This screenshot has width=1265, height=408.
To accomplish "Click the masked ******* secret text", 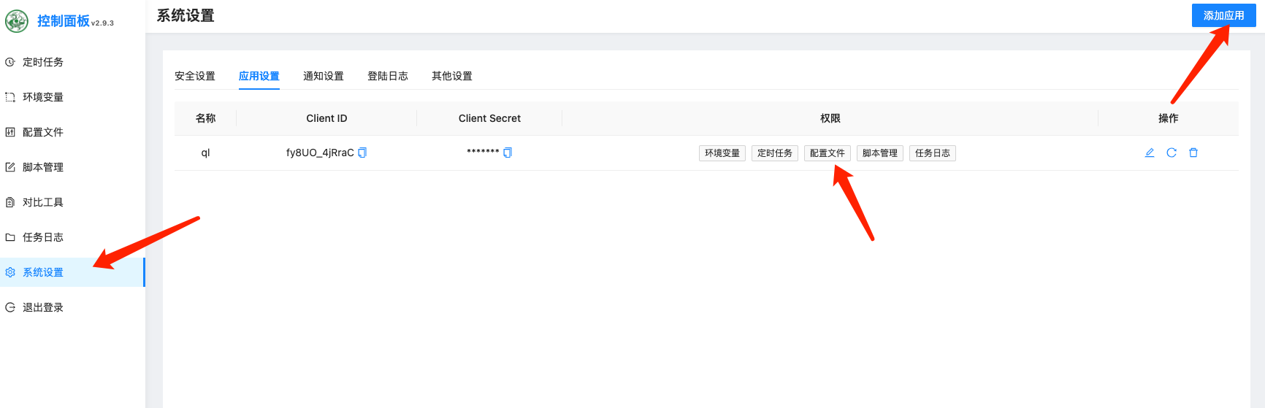I will pos(483,152).
